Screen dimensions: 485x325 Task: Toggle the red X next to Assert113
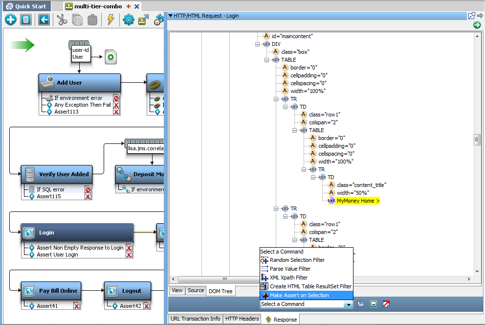(116, 112)
